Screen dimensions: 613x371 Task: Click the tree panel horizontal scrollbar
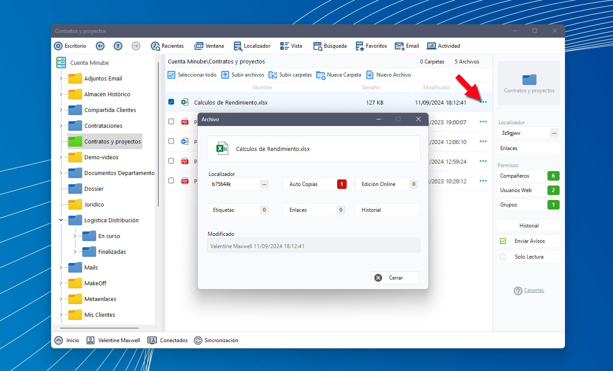[x=100, y=328]
